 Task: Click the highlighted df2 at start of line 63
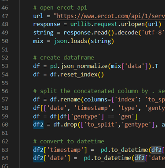[38, 150]
